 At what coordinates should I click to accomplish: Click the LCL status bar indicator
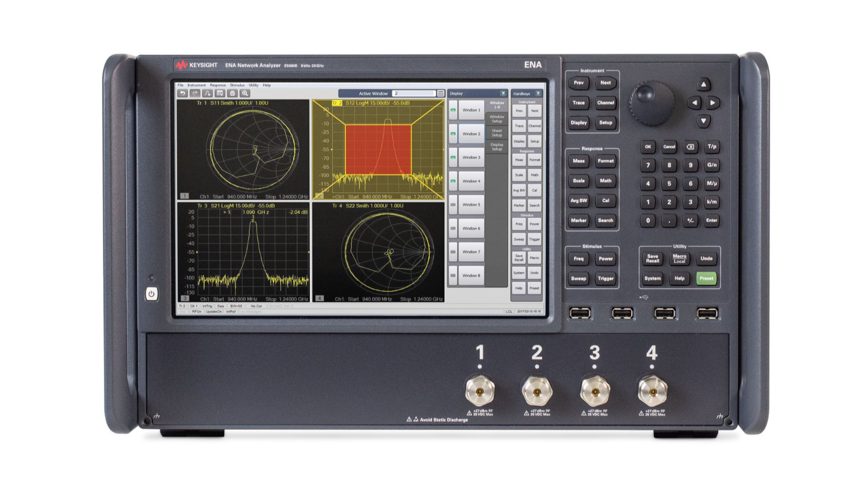tap(509, 311)
